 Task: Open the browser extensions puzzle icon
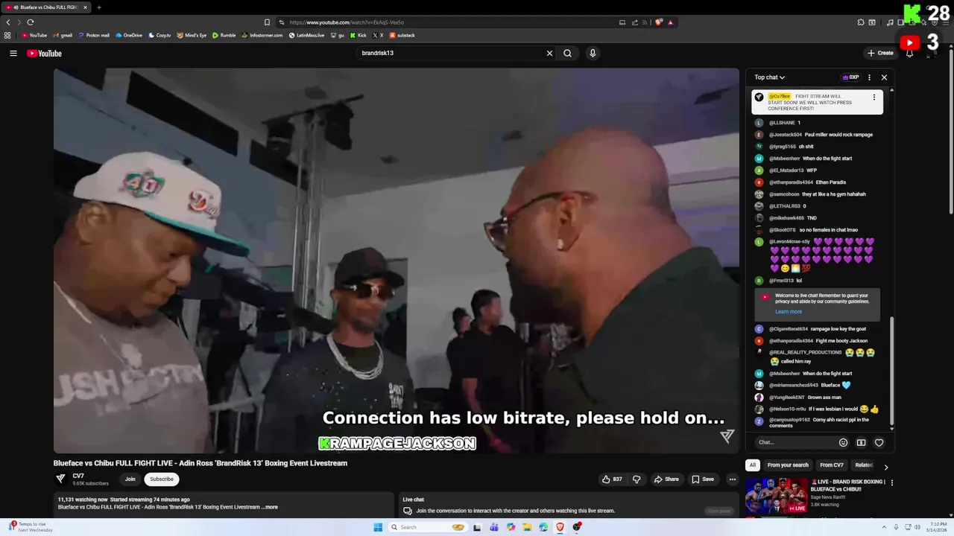(861, 22)
